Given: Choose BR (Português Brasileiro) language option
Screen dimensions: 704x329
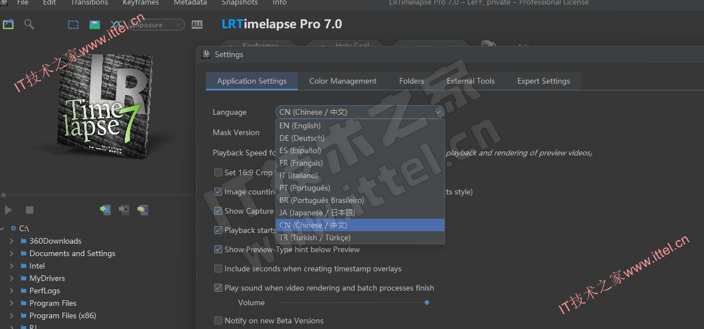Looking at the screenshot, I should [360, 200].
